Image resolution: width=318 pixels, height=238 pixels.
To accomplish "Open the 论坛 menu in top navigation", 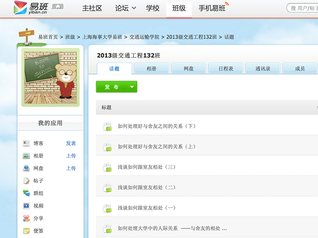I will (x=124, y=8).
